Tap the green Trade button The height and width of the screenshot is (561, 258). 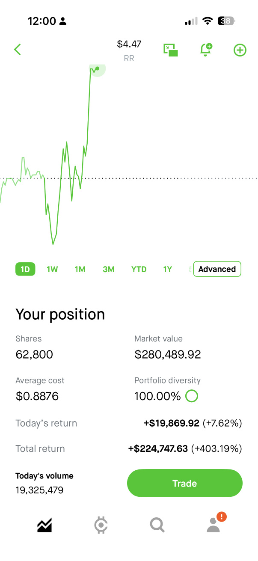(x=185, y=483)
